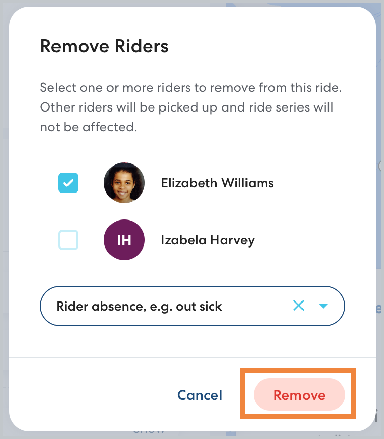Click the "Other riders will be picked up" line
The image size is (384, 439).
pyautogui.click(x=186, y=107)
